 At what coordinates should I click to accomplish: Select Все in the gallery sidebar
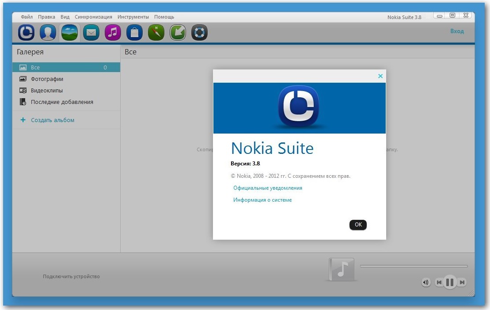coord(66,67)
